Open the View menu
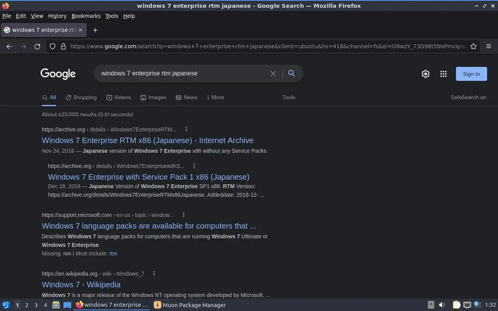The width and height of the screenshot is (498, 311). point(37,16)
